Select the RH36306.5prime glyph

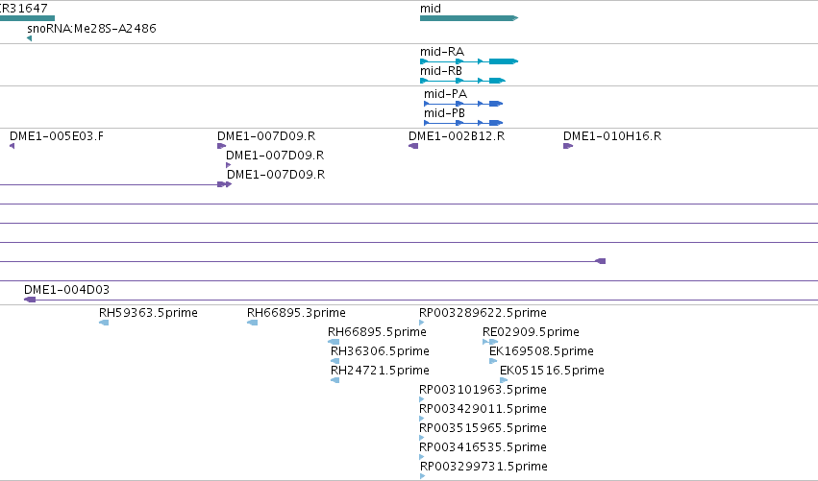pos(335,361)
